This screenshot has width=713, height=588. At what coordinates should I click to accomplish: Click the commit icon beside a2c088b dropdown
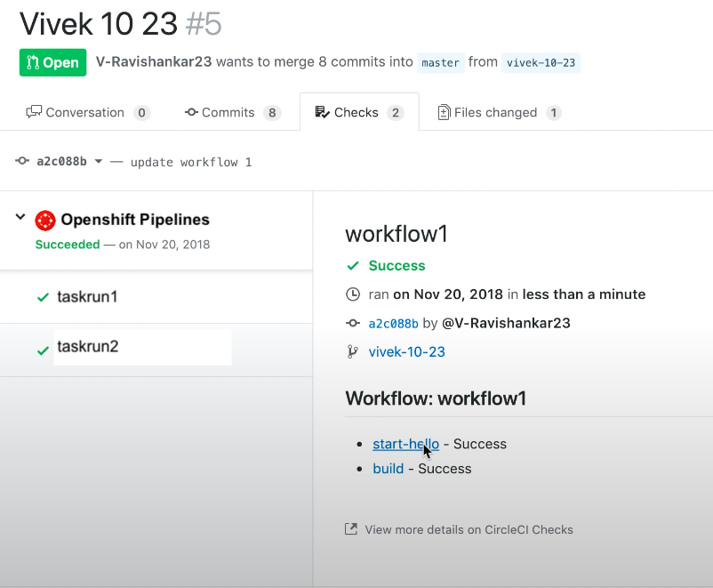click(22, 162)
